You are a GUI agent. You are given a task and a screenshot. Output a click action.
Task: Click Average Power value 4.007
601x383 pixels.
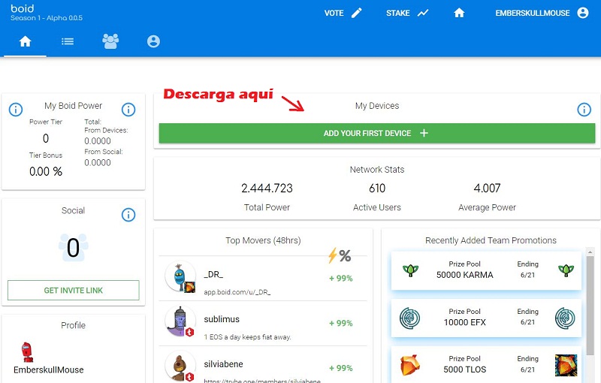tap(487, 188)
